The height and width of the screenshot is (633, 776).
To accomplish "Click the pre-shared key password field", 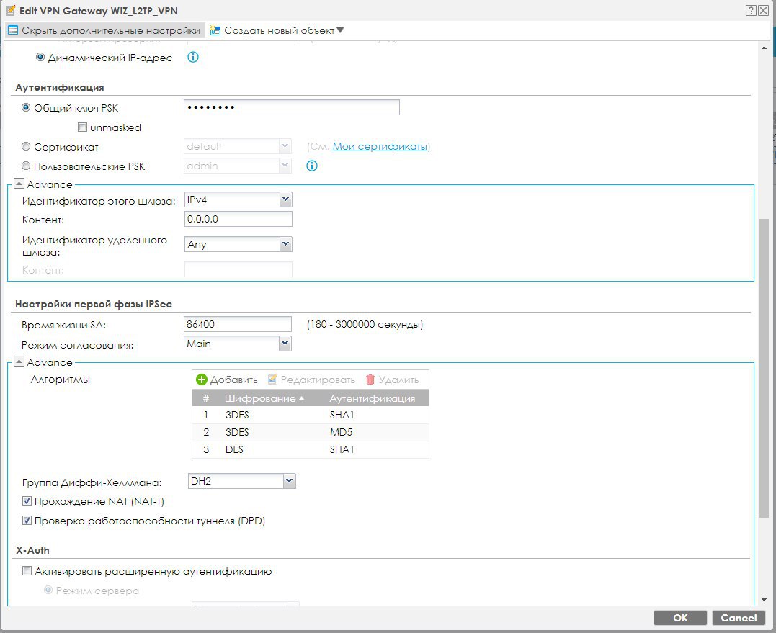I will click(292, 107).
